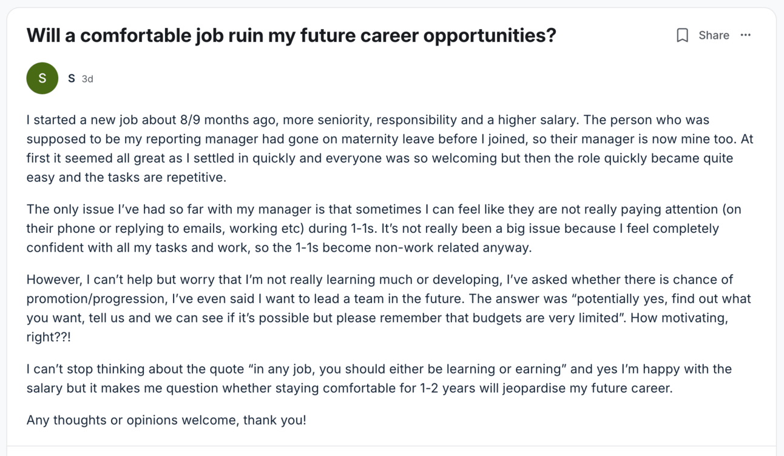Click the word 'promotion/progression' in the post
Screen dimensions: 784x456
(95, 299)
